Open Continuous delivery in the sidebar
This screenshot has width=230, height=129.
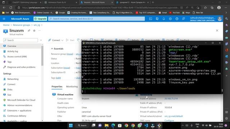point(17,116)
